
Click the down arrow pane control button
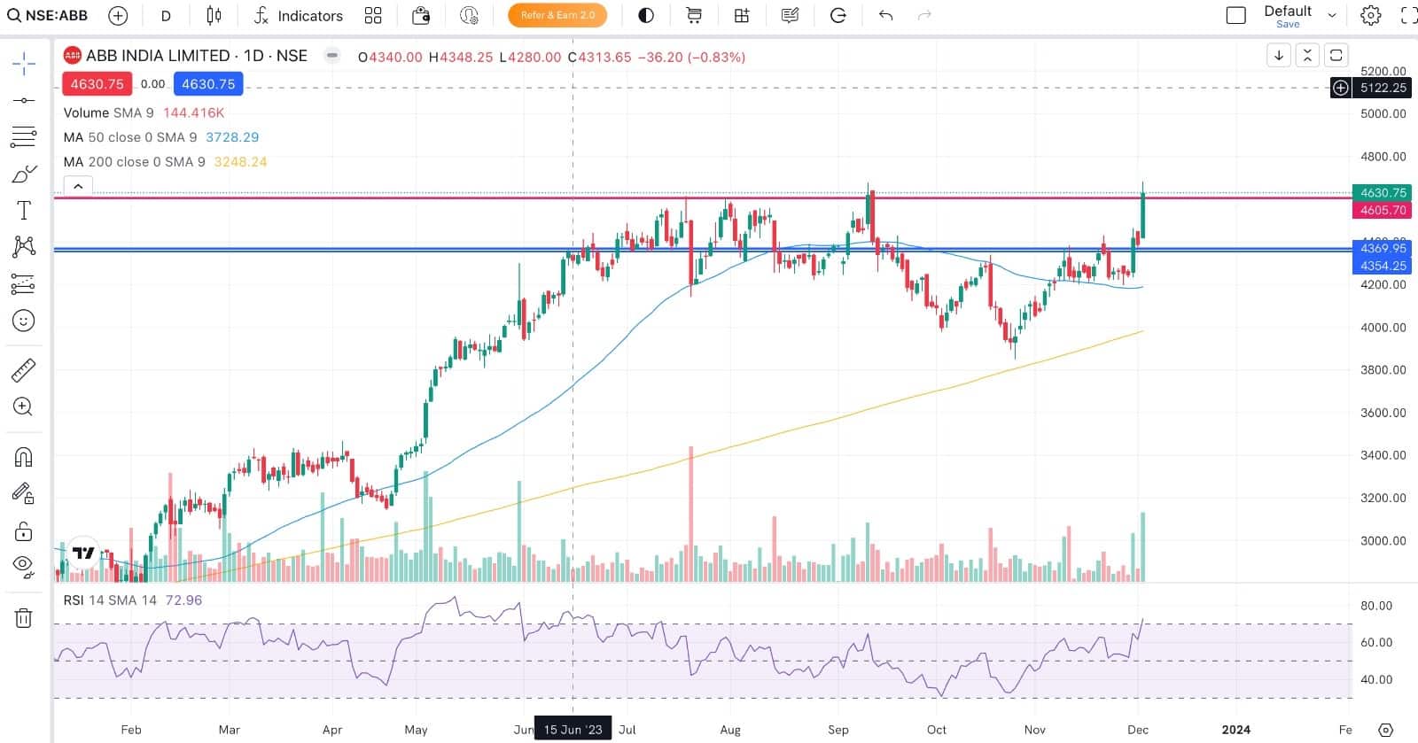tap(1279, 55)
